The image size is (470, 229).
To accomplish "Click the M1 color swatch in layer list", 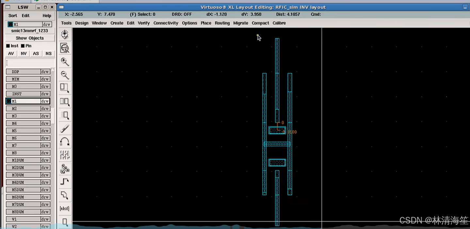I will click(x=9, y=101).
